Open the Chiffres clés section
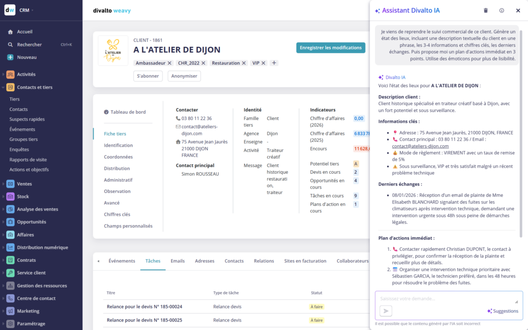 117,214
